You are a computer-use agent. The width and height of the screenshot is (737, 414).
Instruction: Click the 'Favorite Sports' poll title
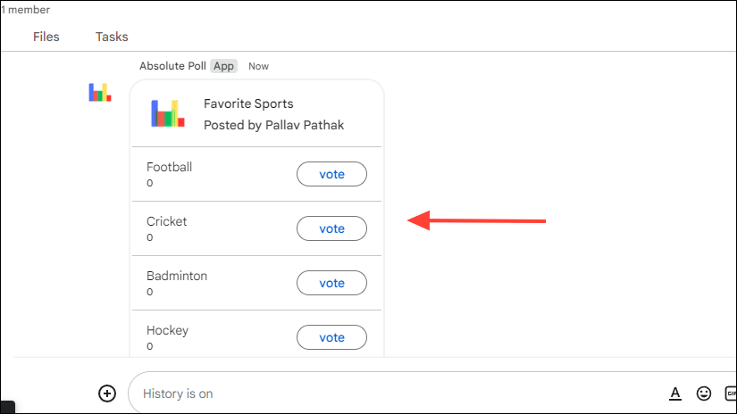coord(248,103)
